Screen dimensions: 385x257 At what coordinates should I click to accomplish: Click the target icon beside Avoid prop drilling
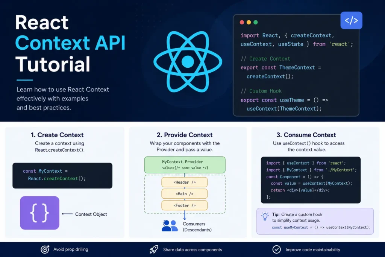point(45,249)
